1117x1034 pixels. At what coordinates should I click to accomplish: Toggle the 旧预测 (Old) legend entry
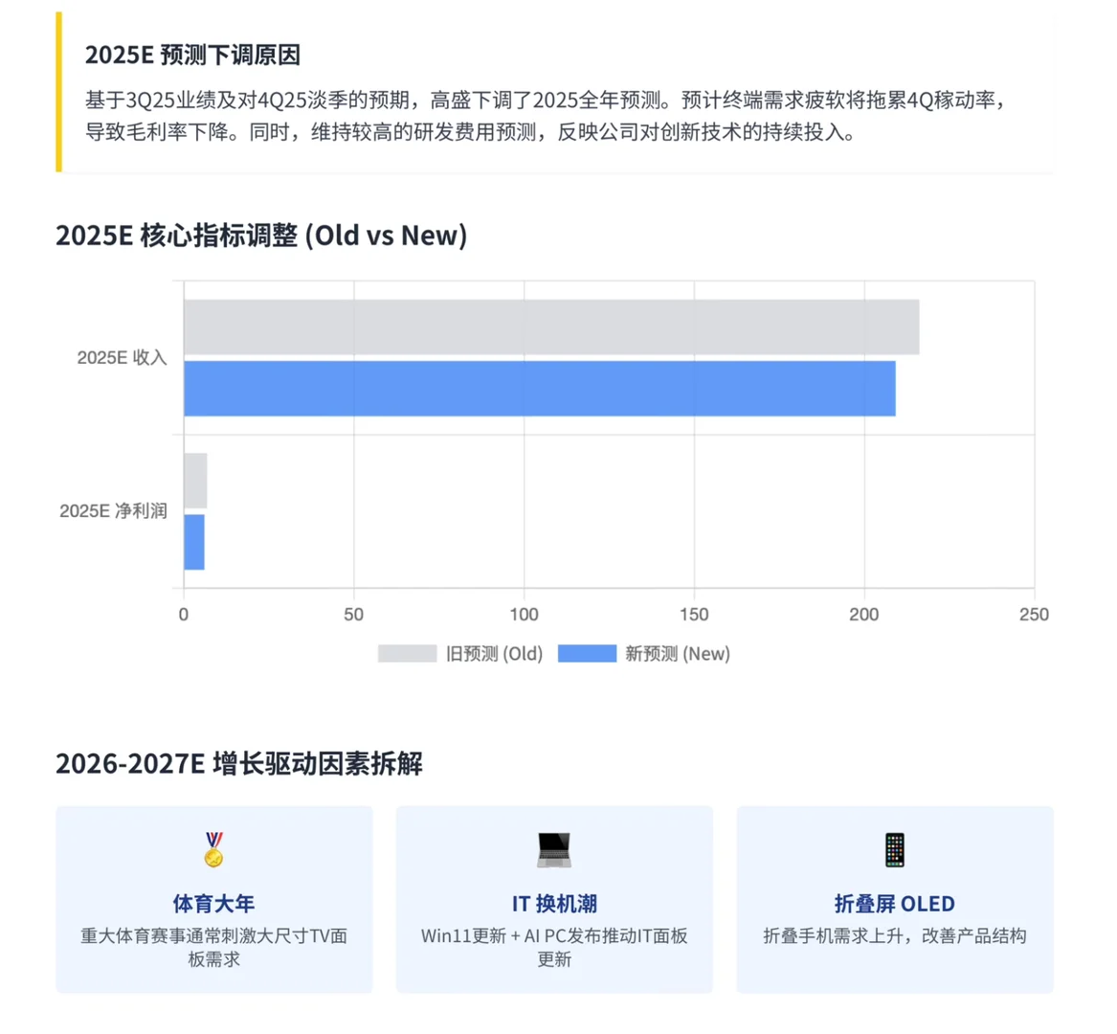[x=460, y=654]
